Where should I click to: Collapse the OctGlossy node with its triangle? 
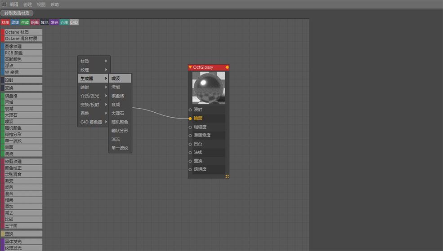(190, 67)
